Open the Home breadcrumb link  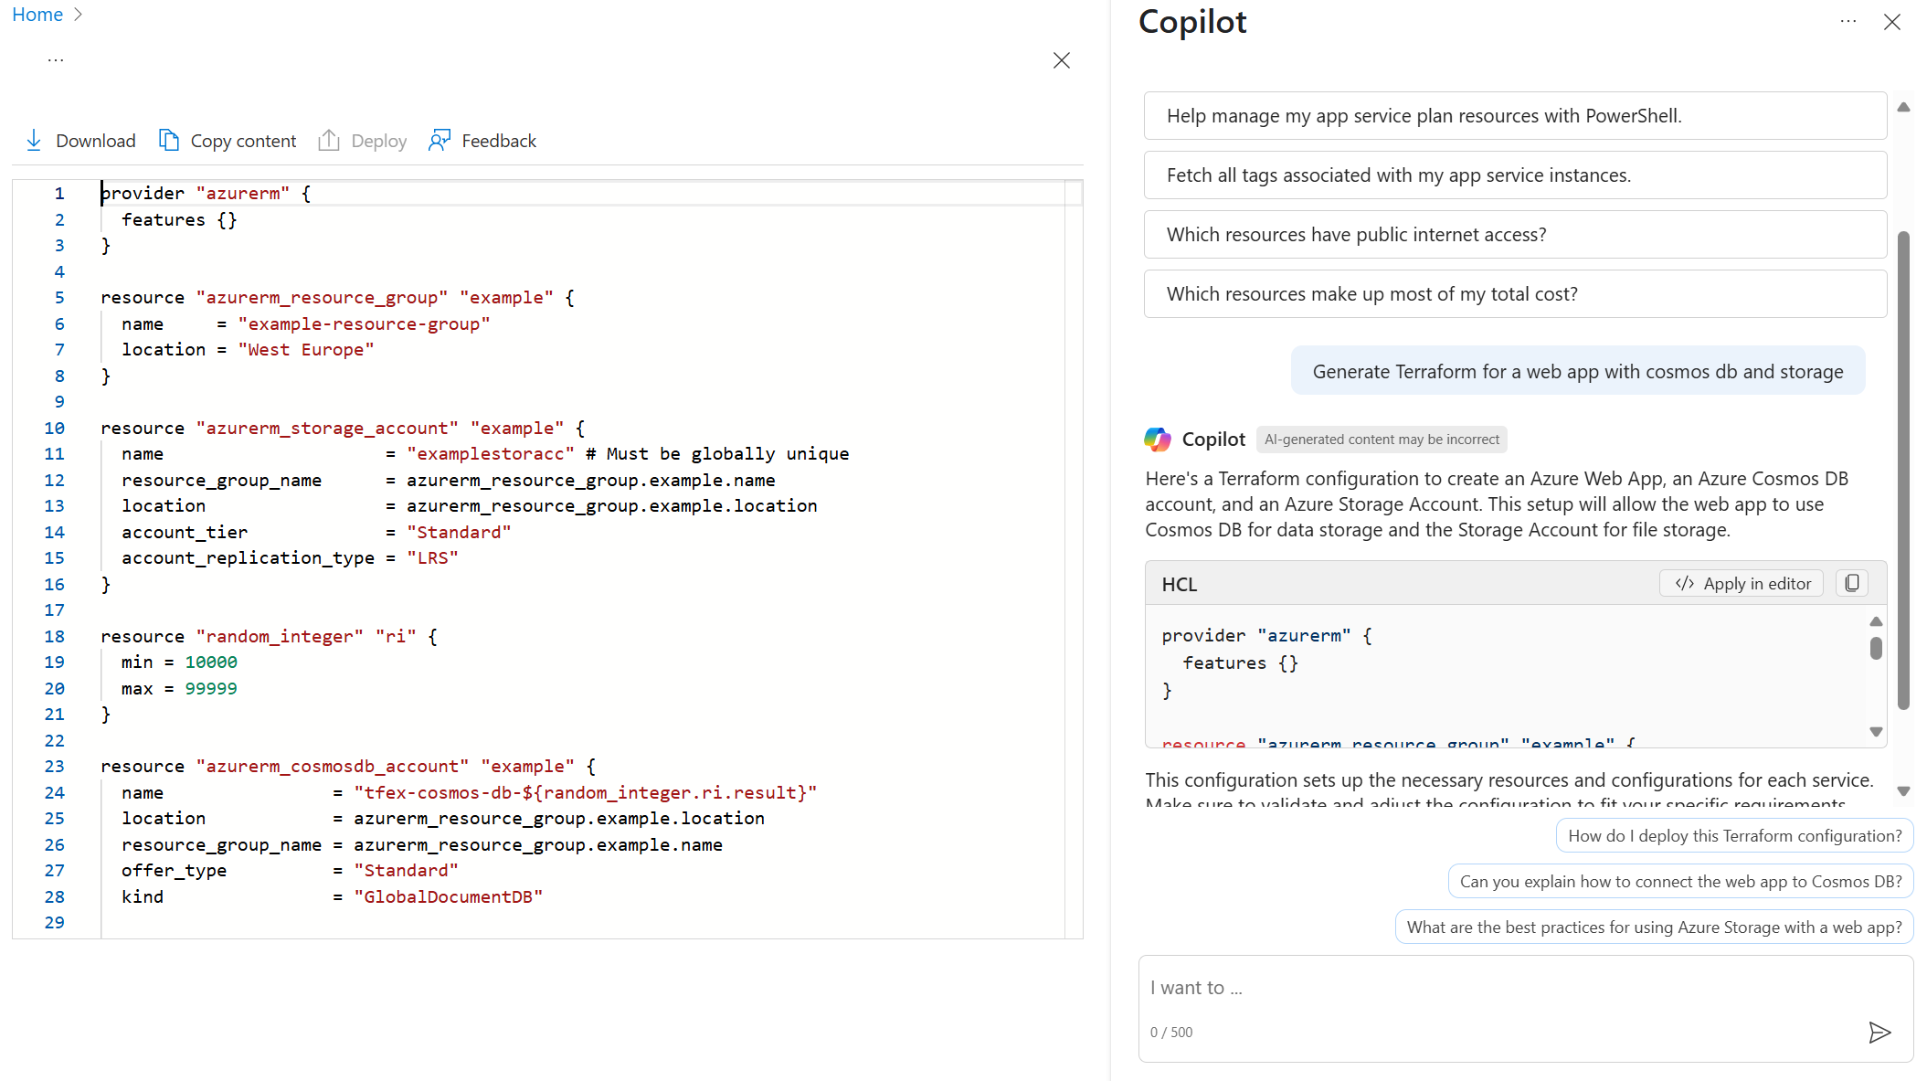[x=37, y=15]
